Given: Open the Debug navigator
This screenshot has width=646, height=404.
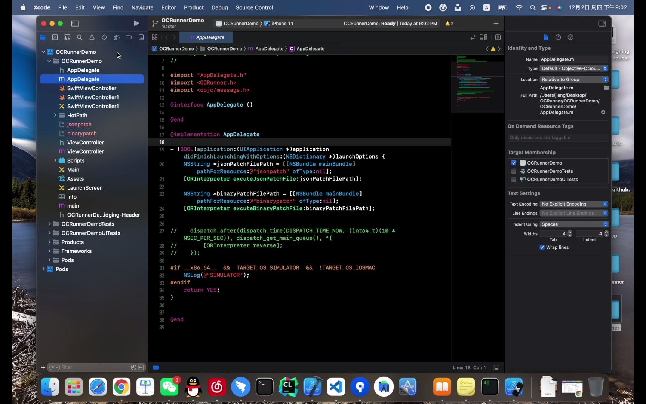Looking at the screenshot, I should (117, 37).
